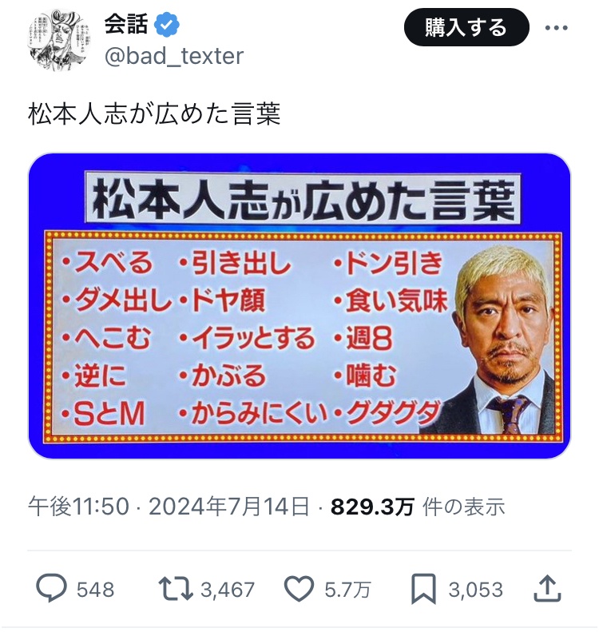Click the 3,467 reposts count
This screenshot has height=632, width=599.
[x=228, y=590]
